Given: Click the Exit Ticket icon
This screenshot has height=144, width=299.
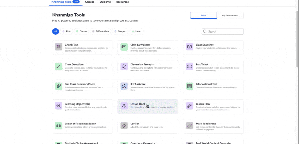Looking at the screenshot, I should (x=189, y=66).
